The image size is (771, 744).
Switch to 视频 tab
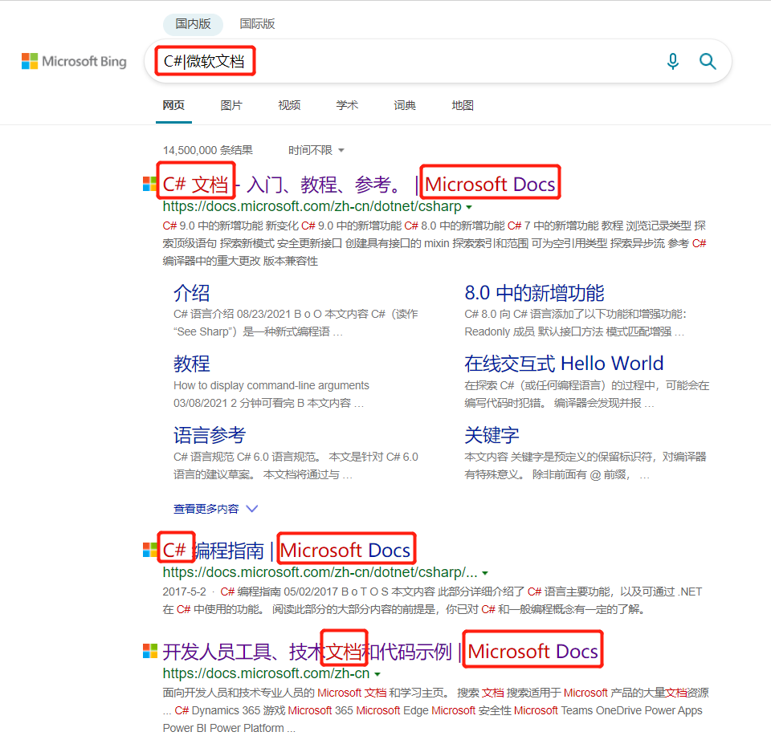tap(289, 105)
